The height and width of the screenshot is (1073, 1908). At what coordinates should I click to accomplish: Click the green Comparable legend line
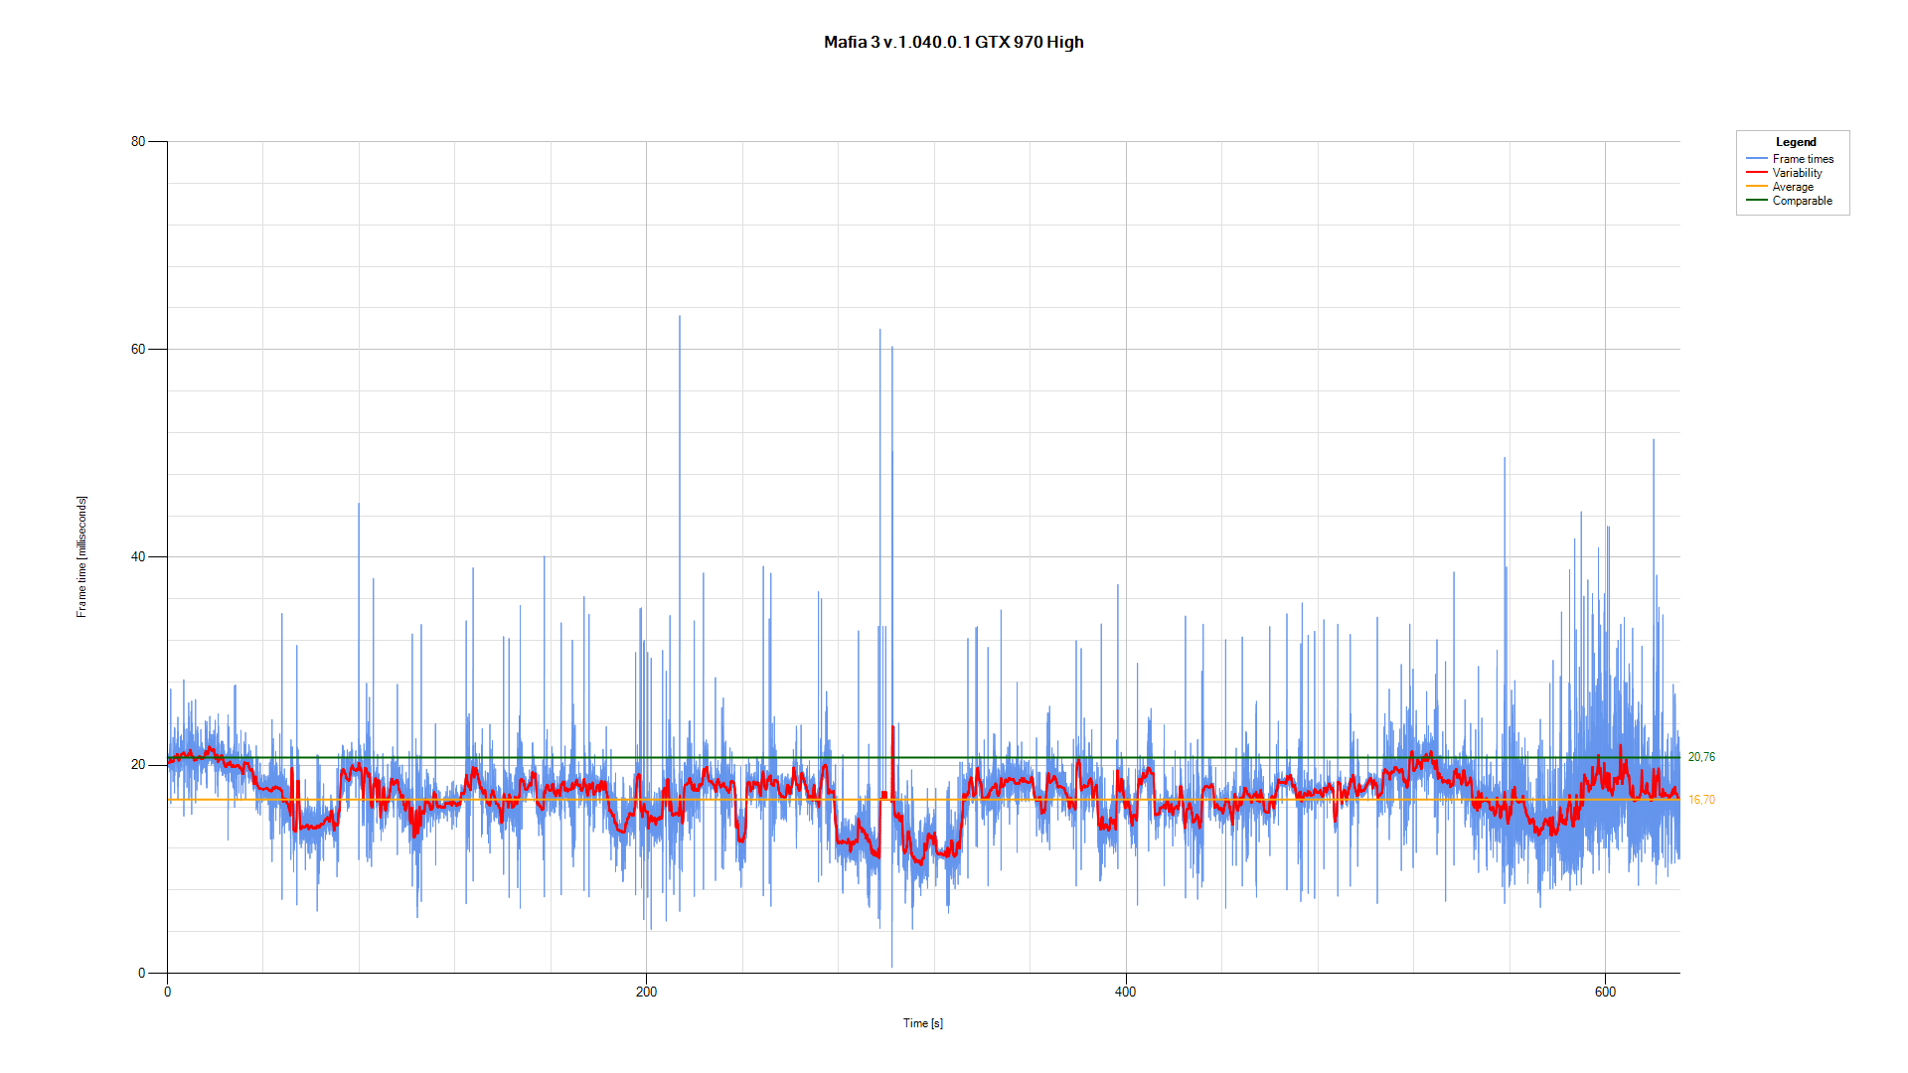[x=1757, y=201]
